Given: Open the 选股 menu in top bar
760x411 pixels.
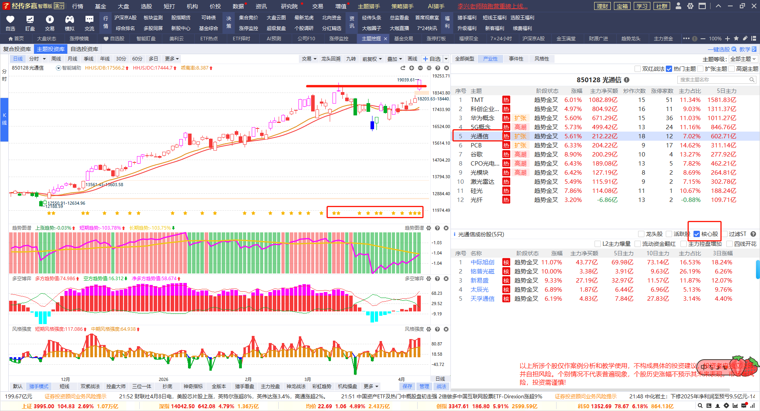Looking at the screenshot, I should 146,6.
